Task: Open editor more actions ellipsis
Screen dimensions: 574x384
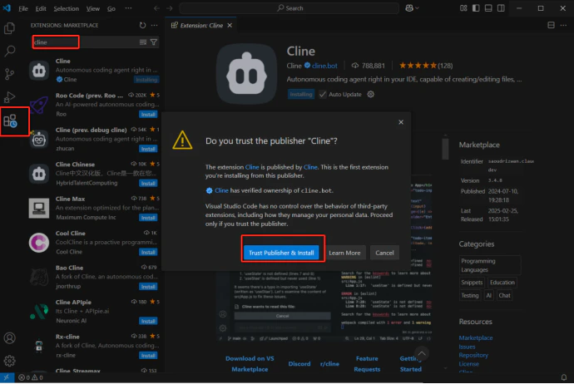Action: click(563, 25)
